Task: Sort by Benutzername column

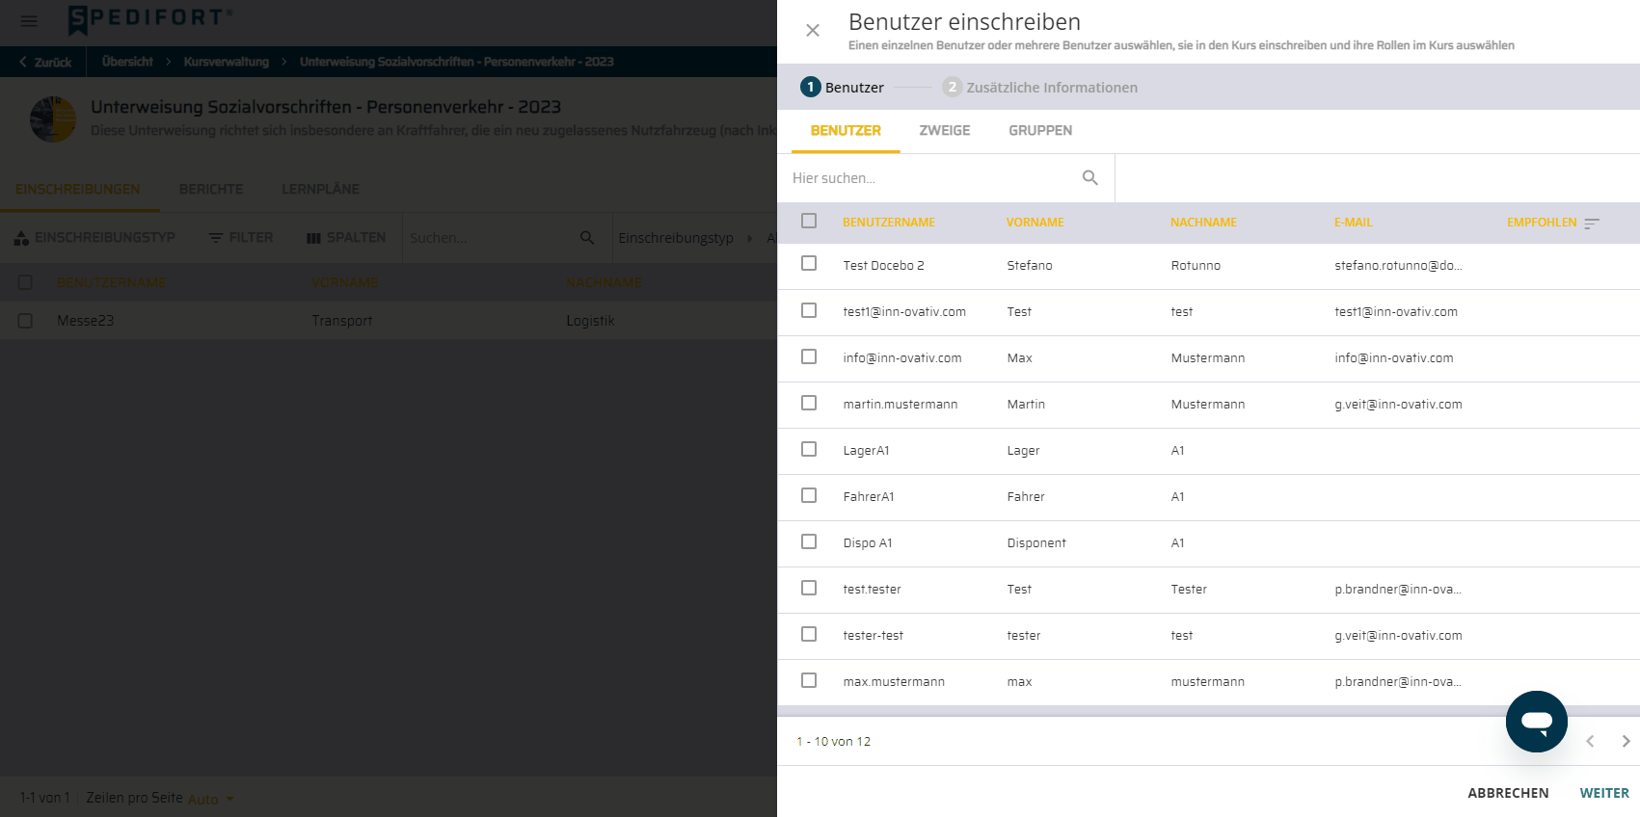Action: coord(889,223)
